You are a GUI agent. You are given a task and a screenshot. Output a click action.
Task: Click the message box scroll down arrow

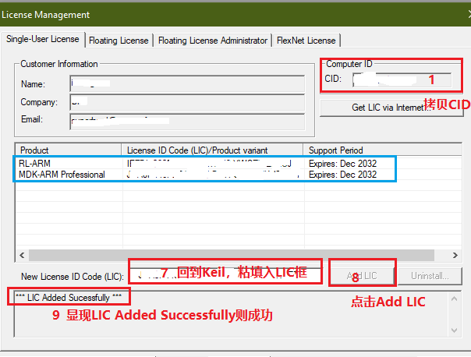(454, 330)
